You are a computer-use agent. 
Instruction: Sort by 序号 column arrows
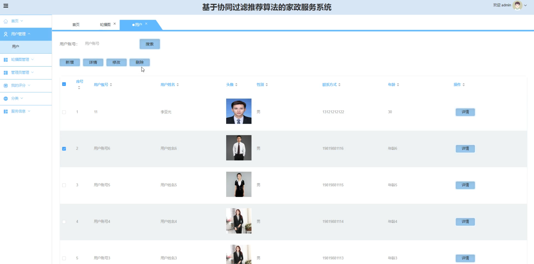(79, 88)
